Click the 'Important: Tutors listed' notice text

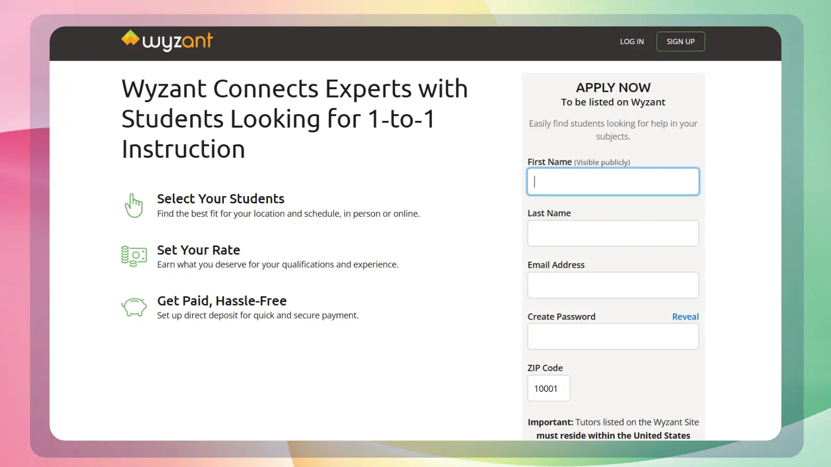pyautogui.click(x=613, y=429)
